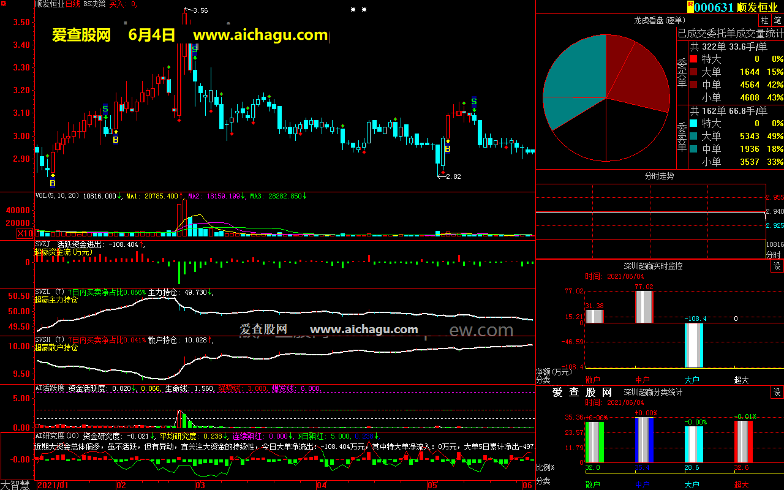Switch the 龙虎看盘 panel to 柱 view
The height and width of the screenshot is (490, 784).
(x=765, y=20)
